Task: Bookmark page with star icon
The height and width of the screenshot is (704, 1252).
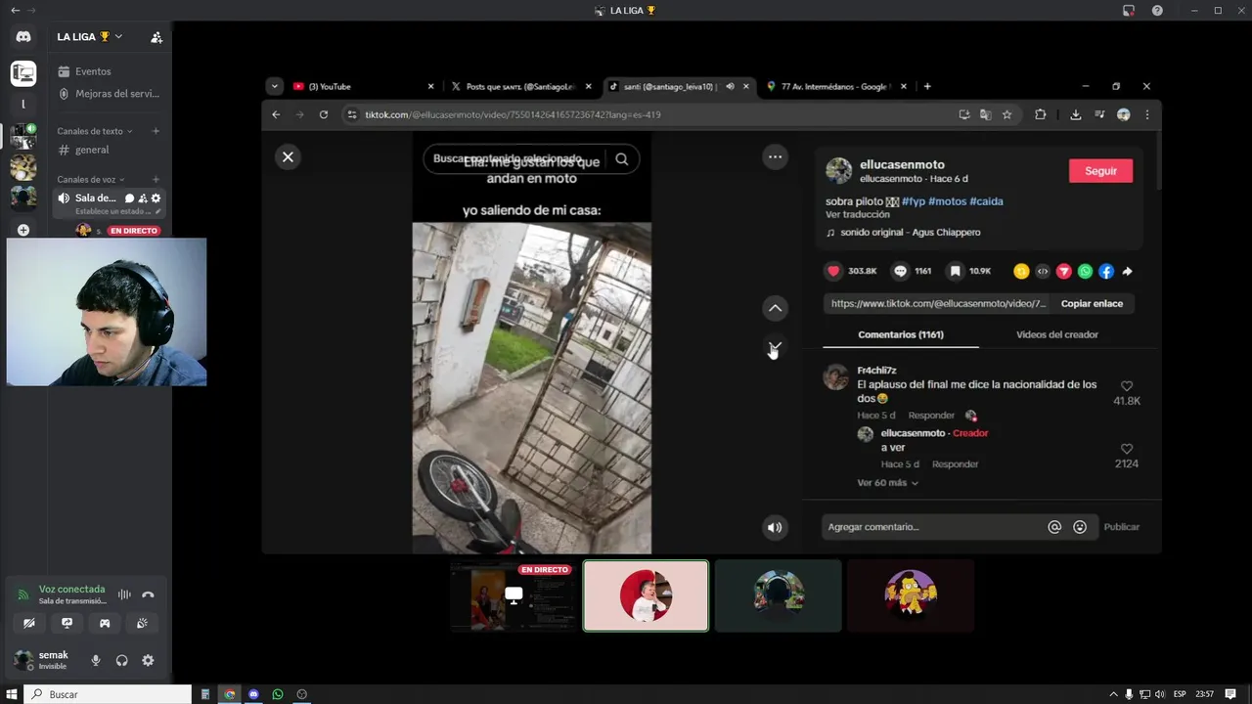Action: click(1006, 114)
